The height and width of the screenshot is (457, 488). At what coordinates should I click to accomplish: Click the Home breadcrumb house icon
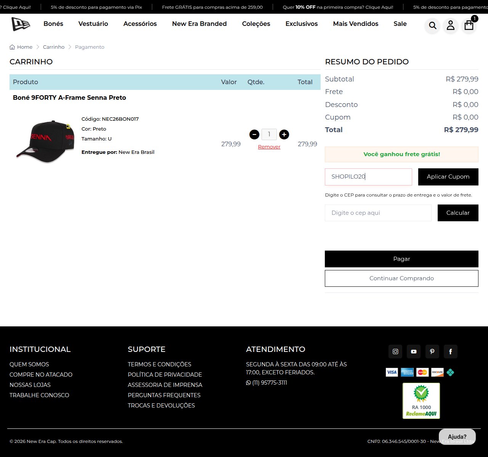tap(12, 47)
